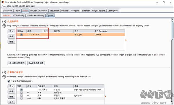Click the 条件 column header
The width and height of the screenshot is (174, 105).
coord(89,86)
